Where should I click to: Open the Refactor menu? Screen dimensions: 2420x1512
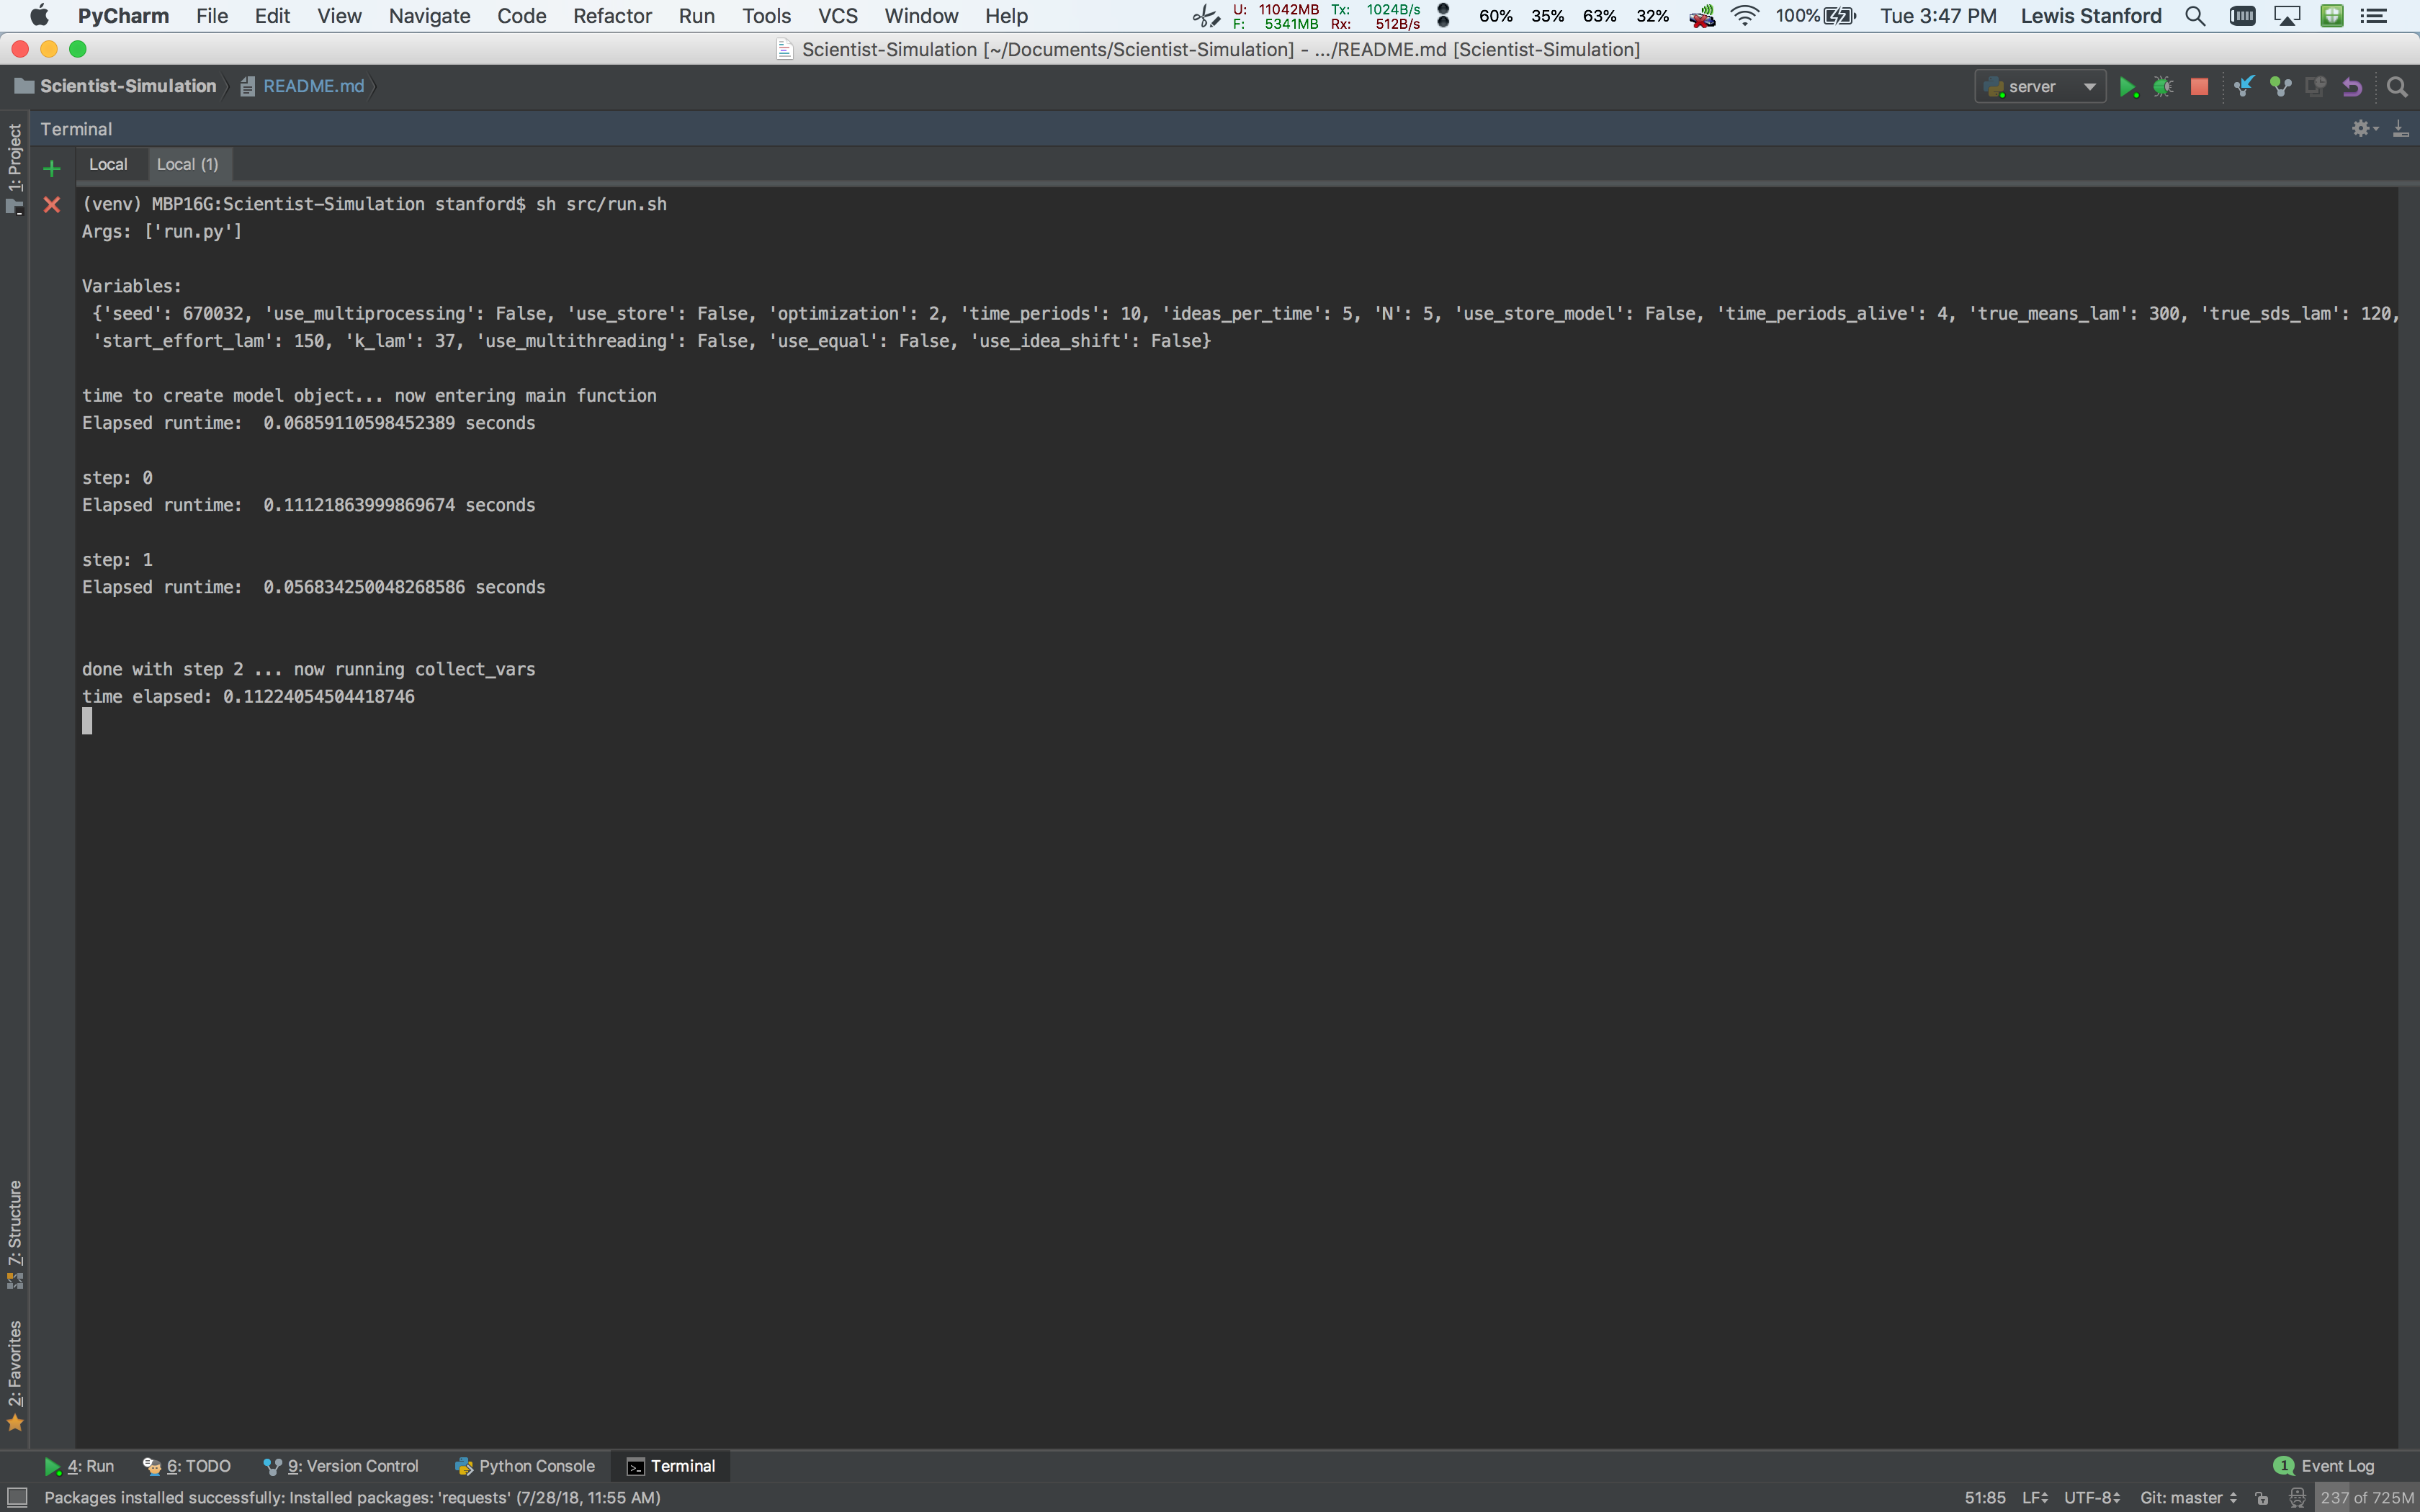[611, 16]
